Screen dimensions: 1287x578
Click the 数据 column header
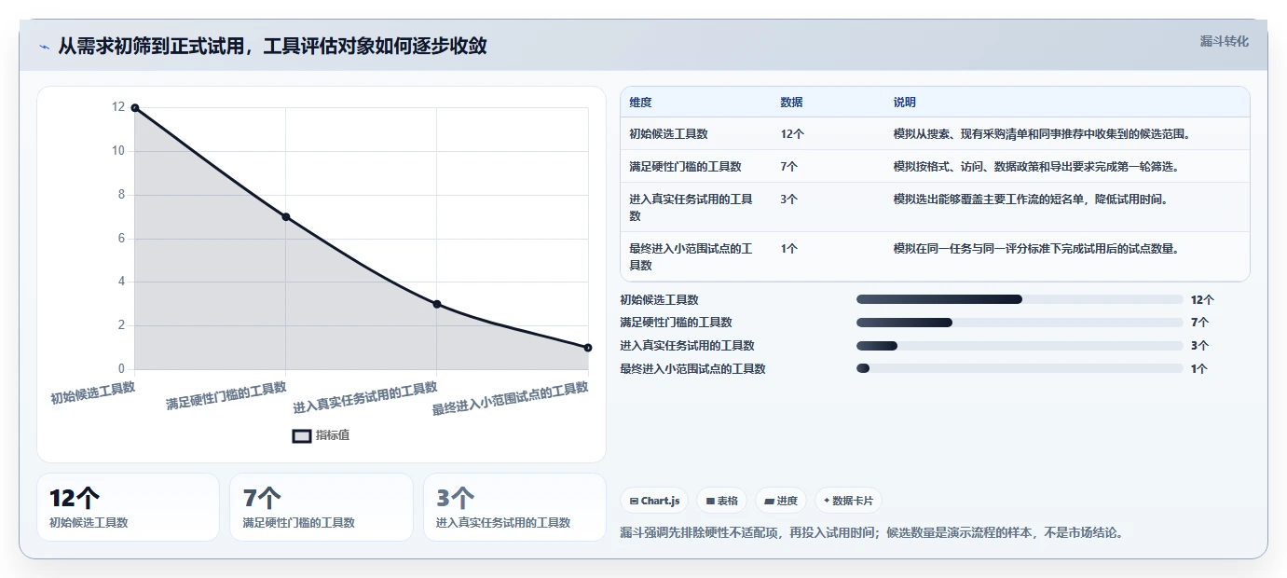tap(791, 103)
